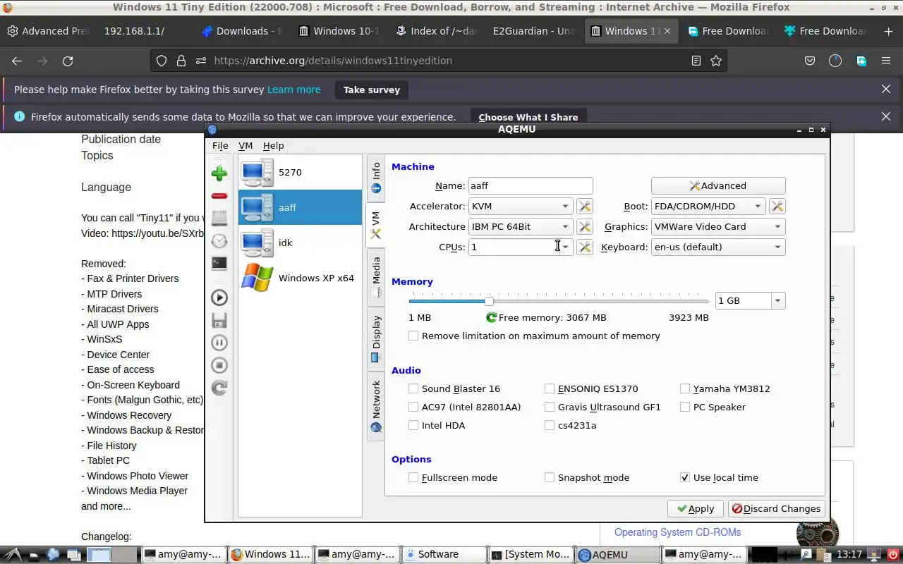This screenshot has height=564, width=903.
Task: Open the Learn more link in Firefox
Action: click(293, 90)
